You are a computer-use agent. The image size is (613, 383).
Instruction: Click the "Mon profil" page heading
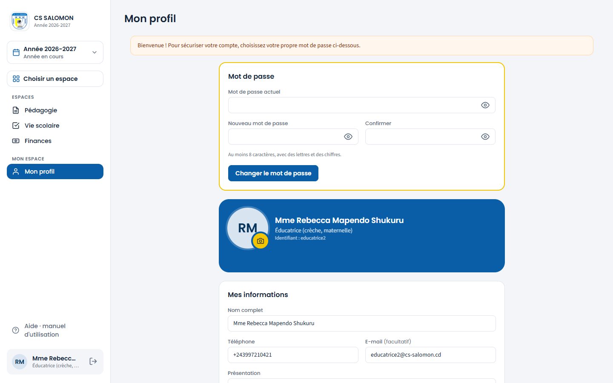coord(150,19)
